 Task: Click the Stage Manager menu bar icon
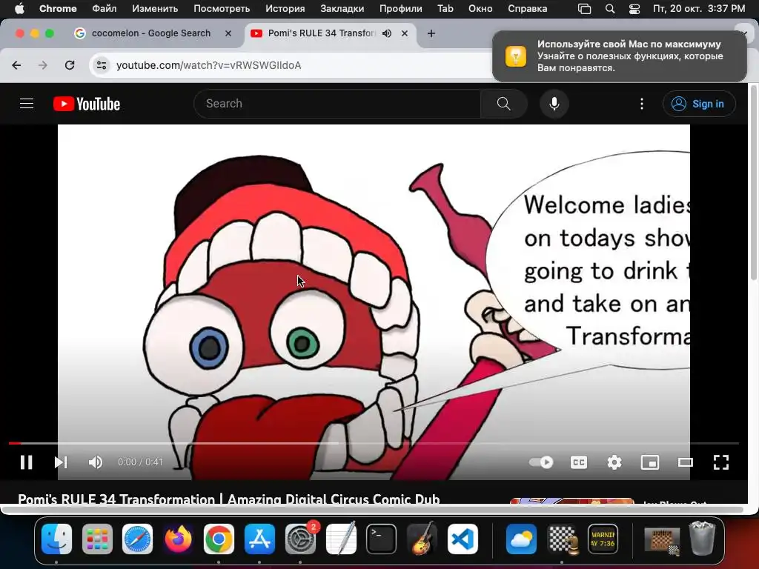click(x=585, y=9)
